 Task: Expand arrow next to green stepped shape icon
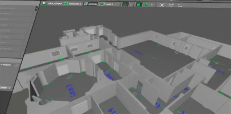[152, 5]
